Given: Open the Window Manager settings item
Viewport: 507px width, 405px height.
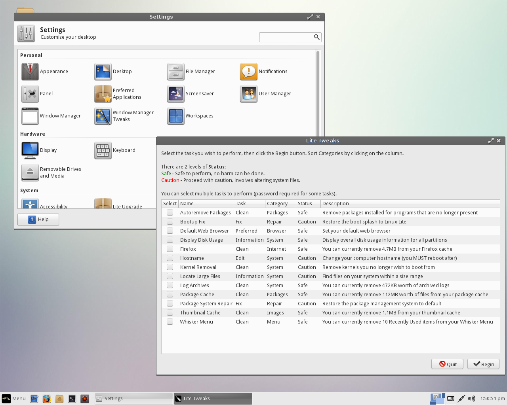Looking at the screenshot, I should tap(51, 116).
